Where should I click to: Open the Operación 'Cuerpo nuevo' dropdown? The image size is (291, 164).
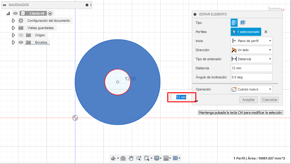(x=251, y=89)
